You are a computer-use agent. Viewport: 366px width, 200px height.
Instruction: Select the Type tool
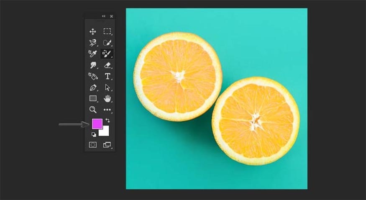(x=107, y=76)
